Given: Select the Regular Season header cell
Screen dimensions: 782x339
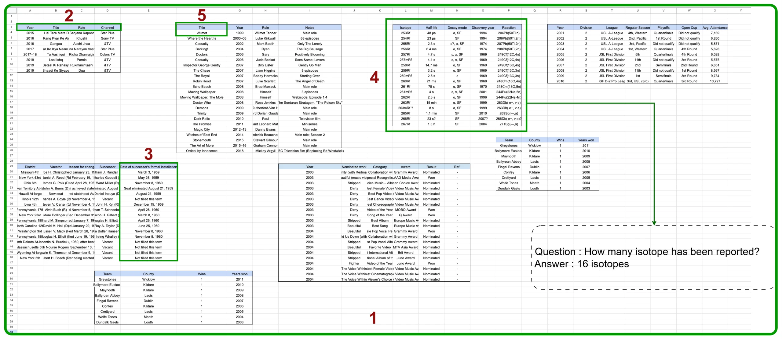Looking at the screenshot, I should 638,27.
